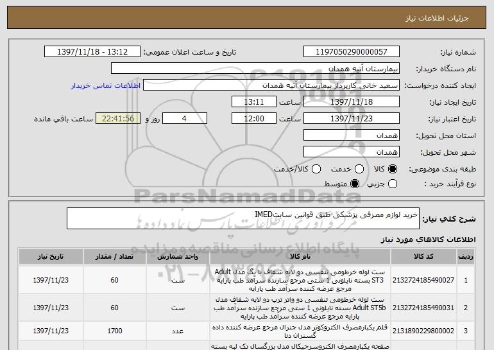
Task: Click product code 2131890229800002
Action: [x=423, y=331]
